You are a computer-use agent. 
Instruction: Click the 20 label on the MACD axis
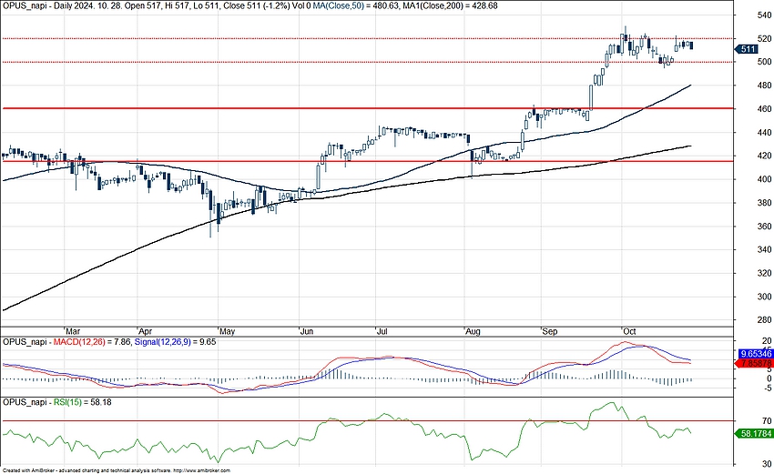coord(767,341)
